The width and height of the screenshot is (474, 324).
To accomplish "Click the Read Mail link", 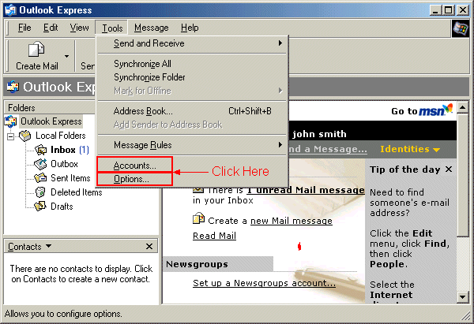I will tap(214, 236).
